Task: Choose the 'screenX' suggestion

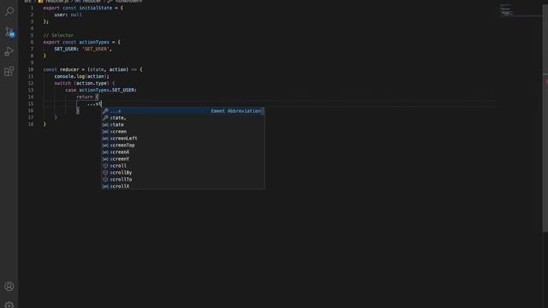Action: click(x=182, y=152)
